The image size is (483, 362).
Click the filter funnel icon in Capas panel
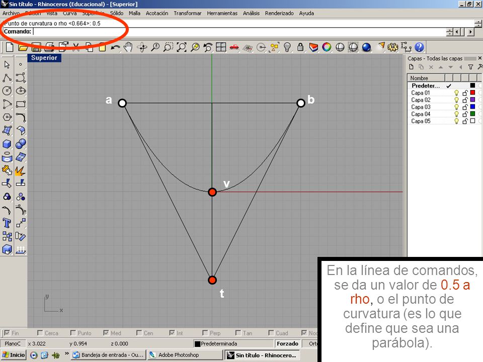(x=471, y=67)
